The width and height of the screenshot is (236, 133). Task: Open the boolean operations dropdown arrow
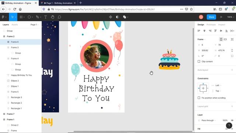(x=128, y=17)
